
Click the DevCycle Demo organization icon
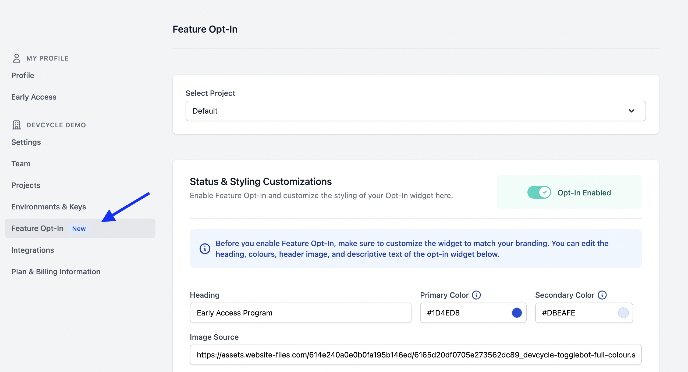click(x=16, y=125)
